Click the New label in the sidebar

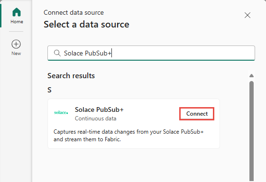click(x=16, y=54)
